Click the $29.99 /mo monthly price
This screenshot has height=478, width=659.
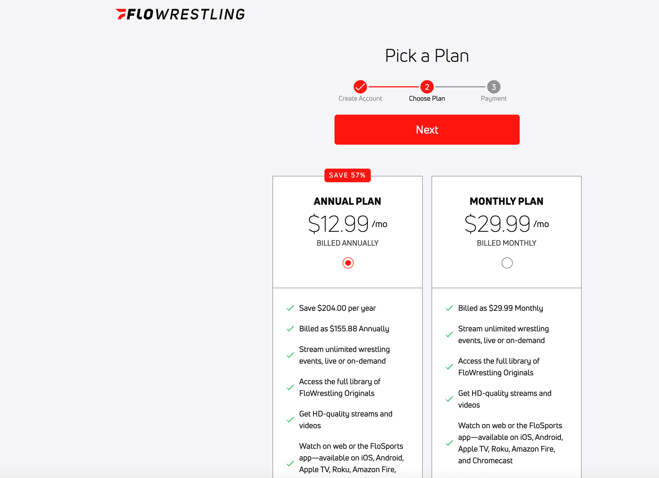tap(506, 224)
